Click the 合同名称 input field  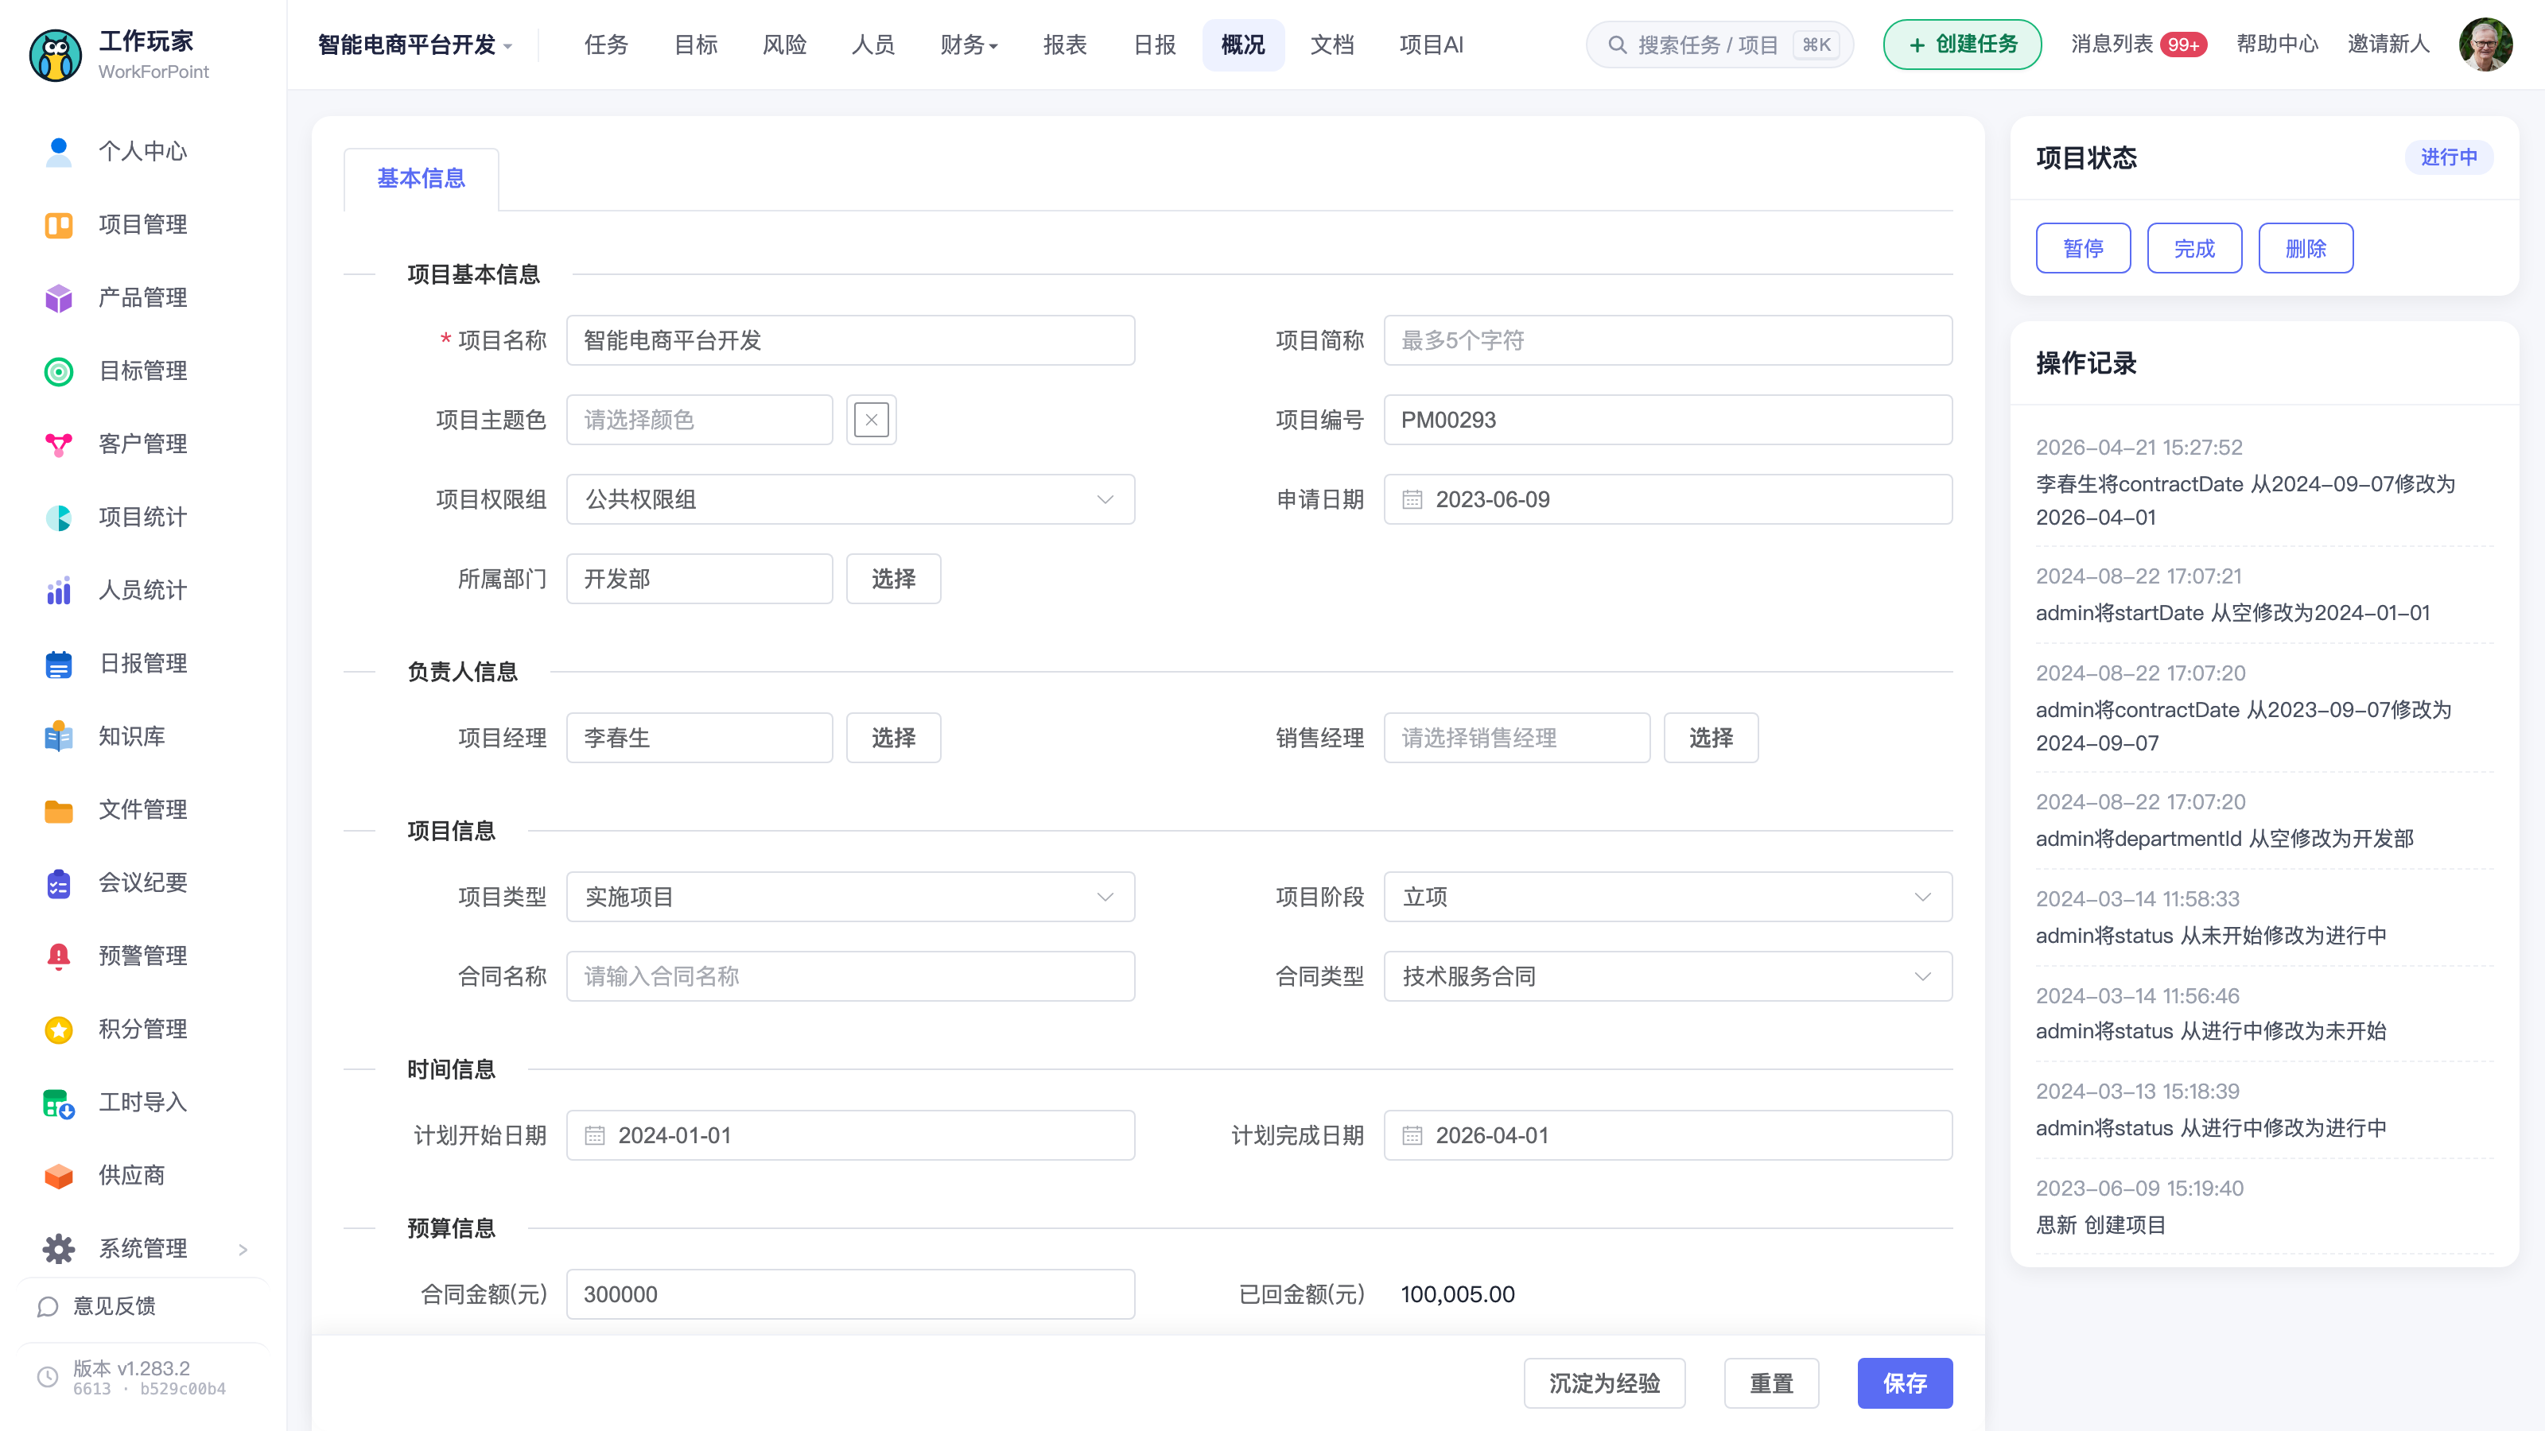[x=849, y=977]
